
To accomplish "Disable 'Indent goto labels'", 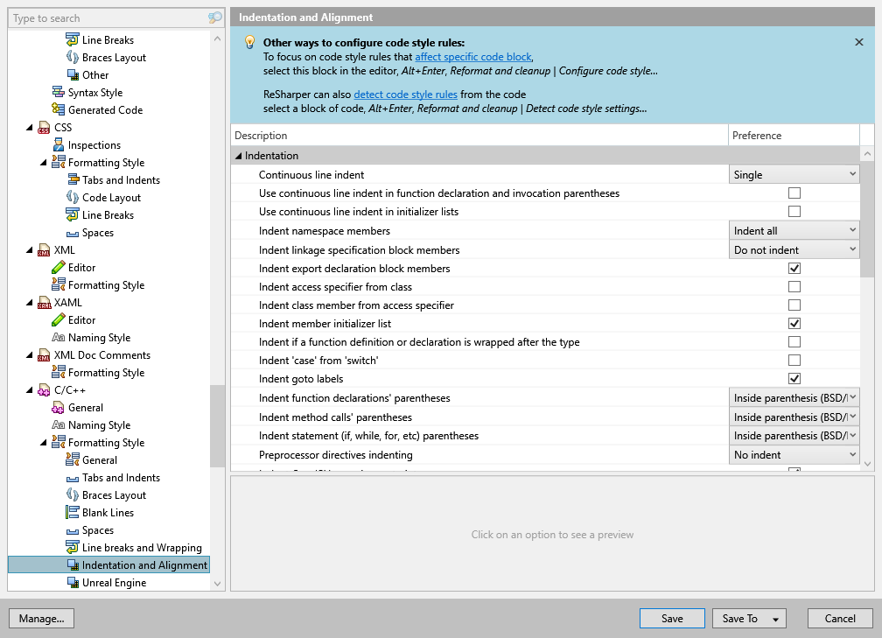I will point(794,378).
